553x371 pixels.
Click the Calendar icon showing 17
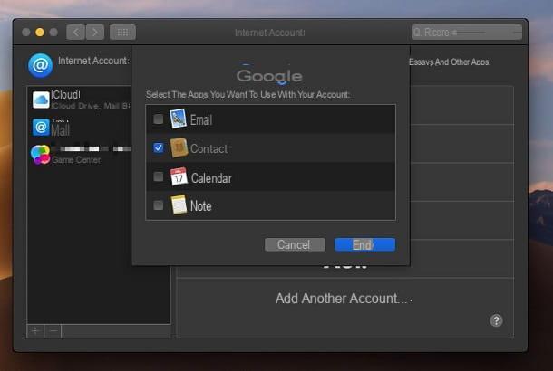tap(179, 176)
